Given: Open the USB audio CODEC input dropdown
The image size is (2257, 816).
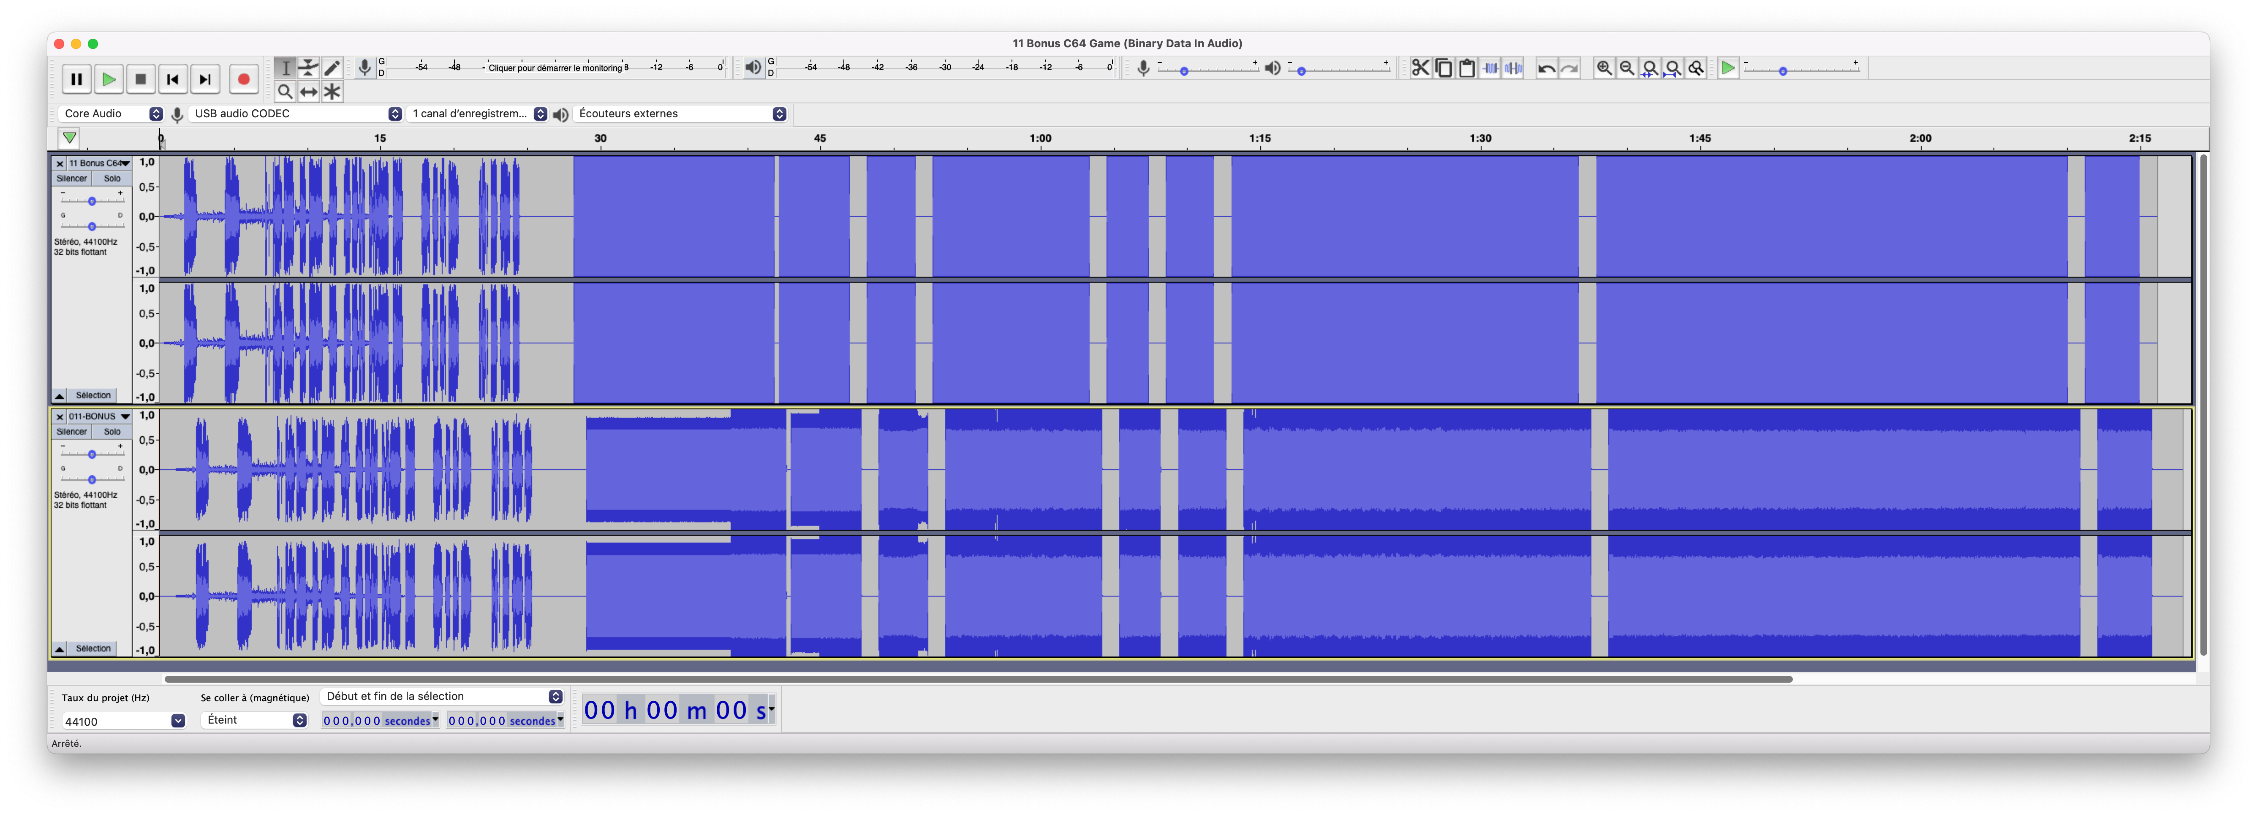Looking at the screenshot, I should click(x=295, y=114).
